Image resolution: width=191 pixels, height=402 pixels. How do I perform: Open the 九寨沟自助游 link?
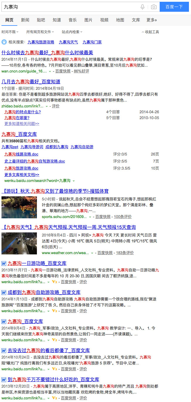point(82,147)
